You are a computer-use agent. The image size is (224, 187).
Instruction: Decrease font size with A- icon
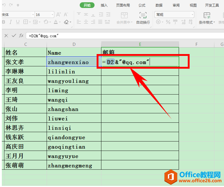click(x=66, y=15)
